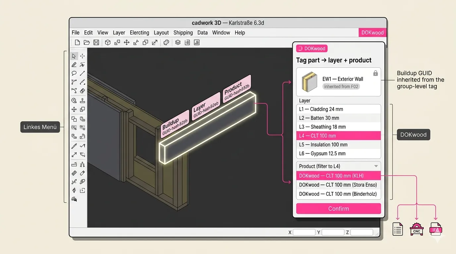Click the X coordinate input field
The height and width of the screenshot is (254, 456).
[304, 233]
